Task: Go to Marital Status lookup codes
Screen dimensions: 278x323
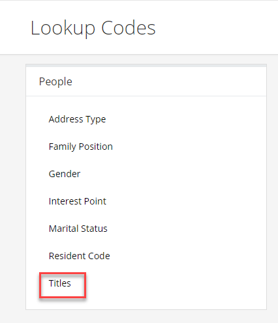Action: click(78, 229)
